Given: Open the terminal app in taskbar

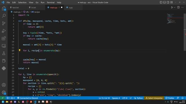Looking at the screenshot, I should tap(51, 102).
